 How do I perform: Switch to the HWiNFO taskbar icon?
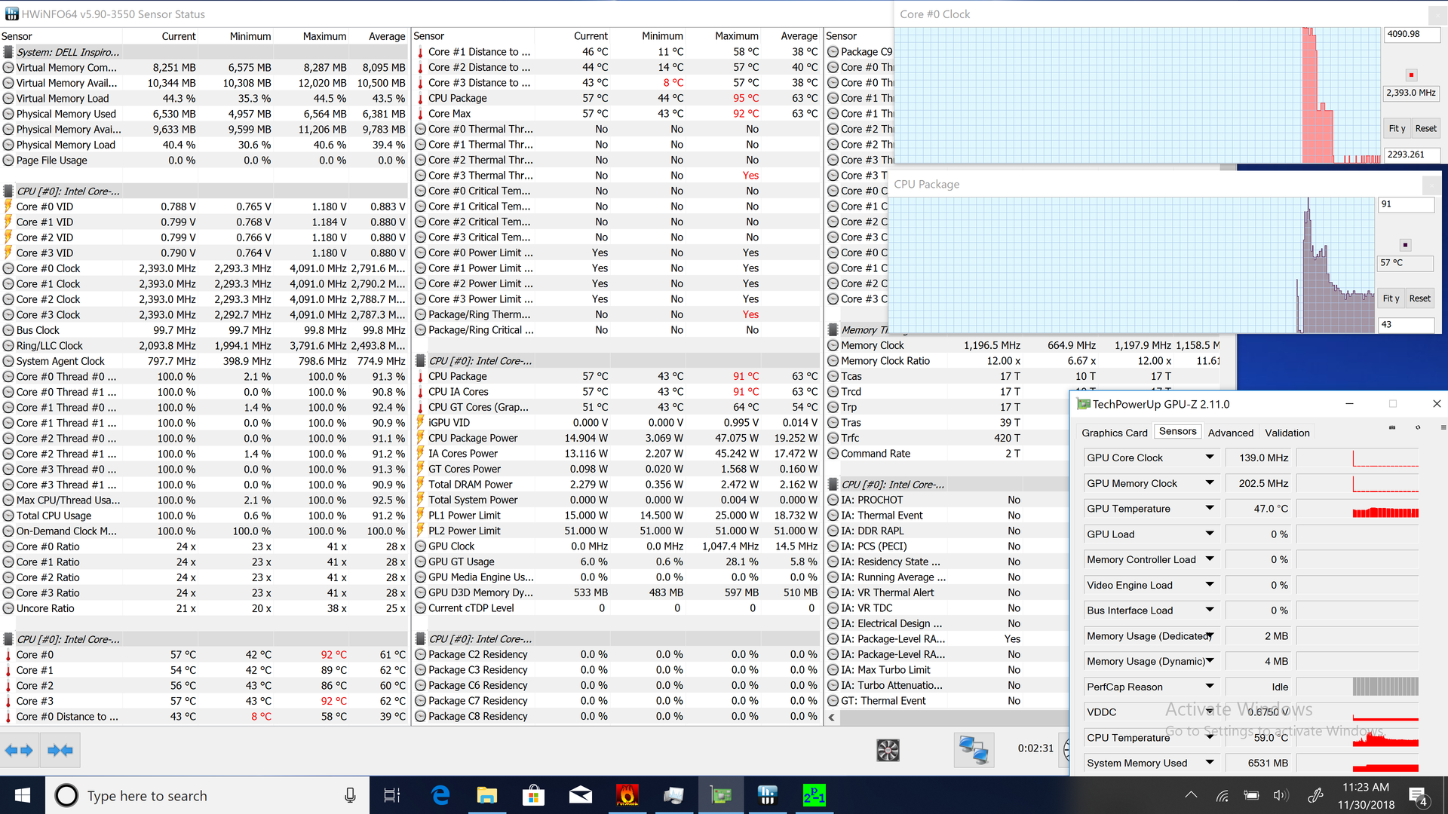767,795
